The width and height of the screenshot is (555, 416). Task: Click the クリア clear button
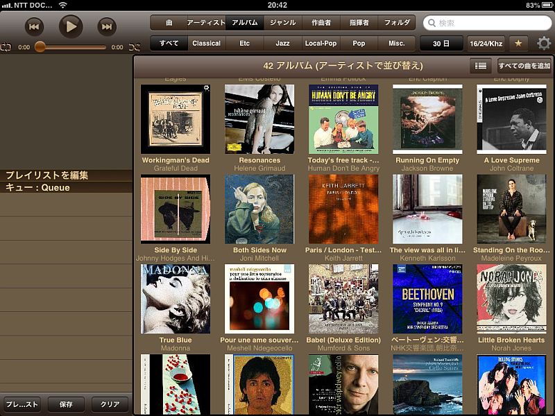pyautogui.click(x=110, y=404)
